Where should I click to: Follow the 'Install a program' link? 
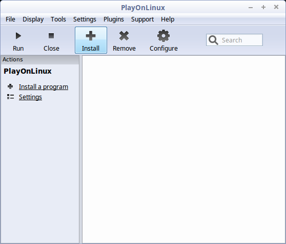(x=44, y=87)
